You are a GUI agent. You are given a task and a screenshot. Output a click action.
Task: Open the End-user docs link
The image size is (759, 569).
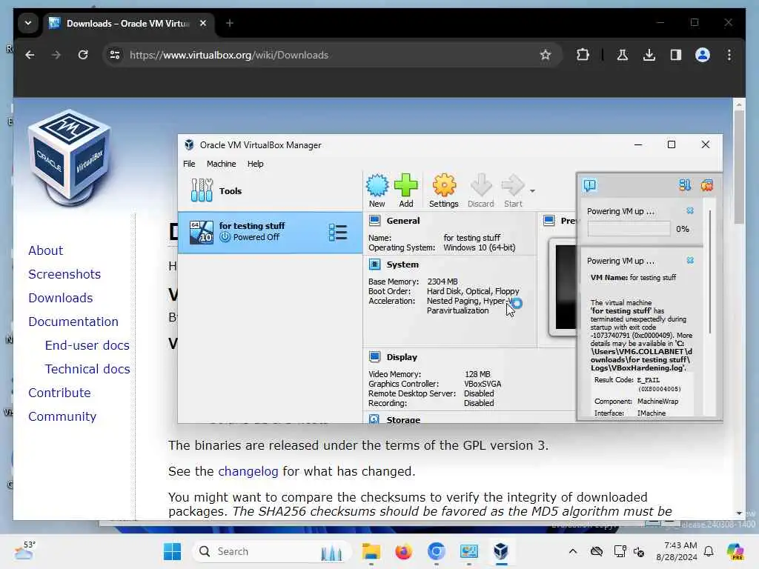coord(87,345)
